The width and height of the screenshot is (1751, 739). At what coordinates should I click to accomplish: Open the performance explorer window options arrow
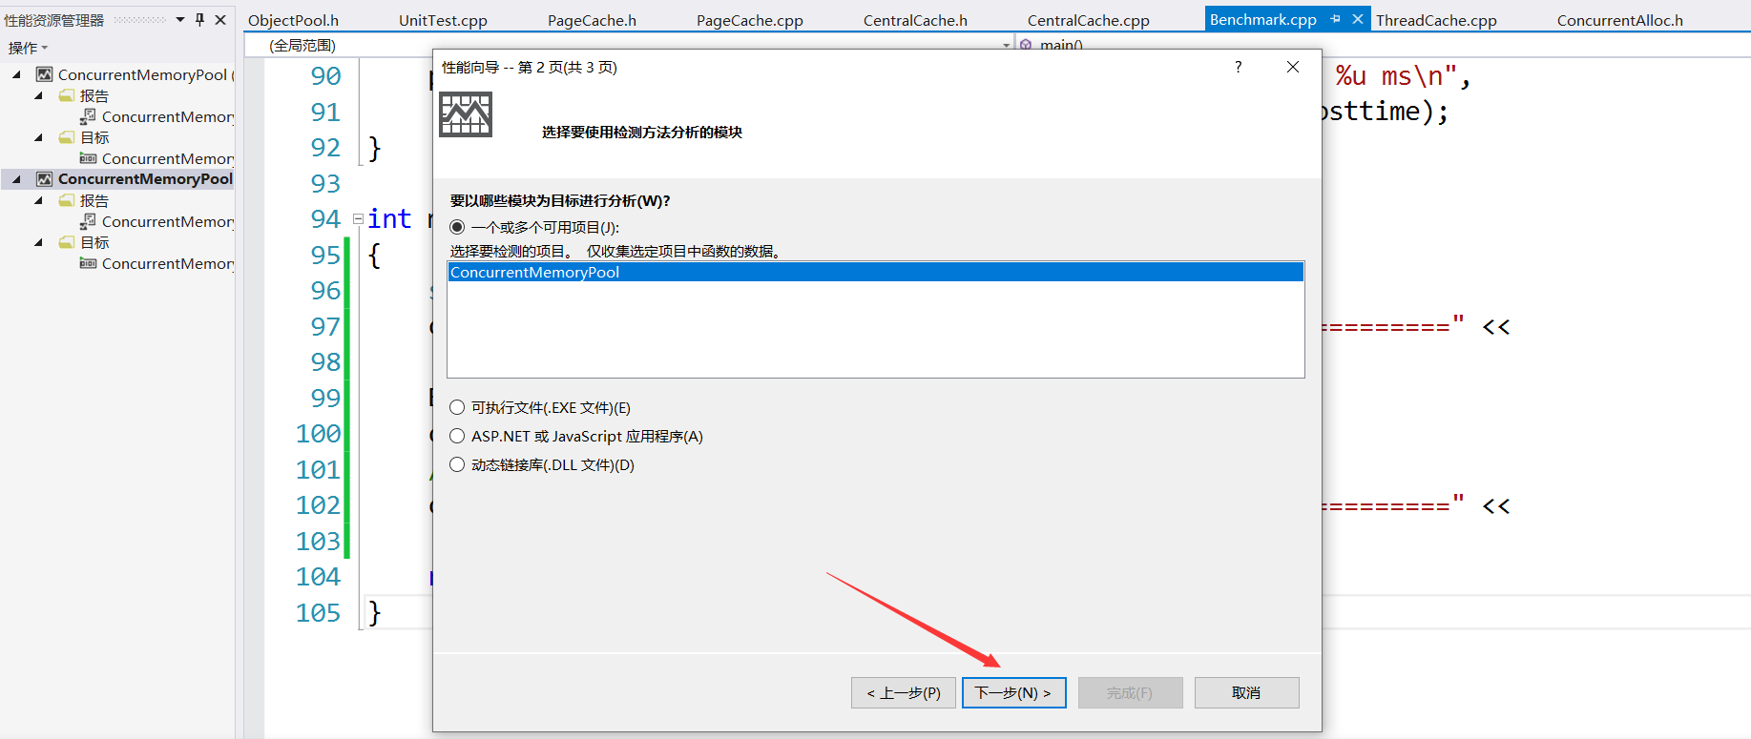coord(180,19)
